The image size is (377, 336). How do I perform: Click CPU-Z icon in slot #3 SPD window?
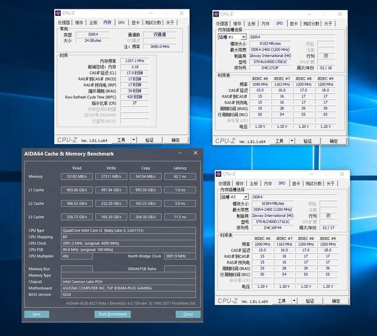point(219,174)
